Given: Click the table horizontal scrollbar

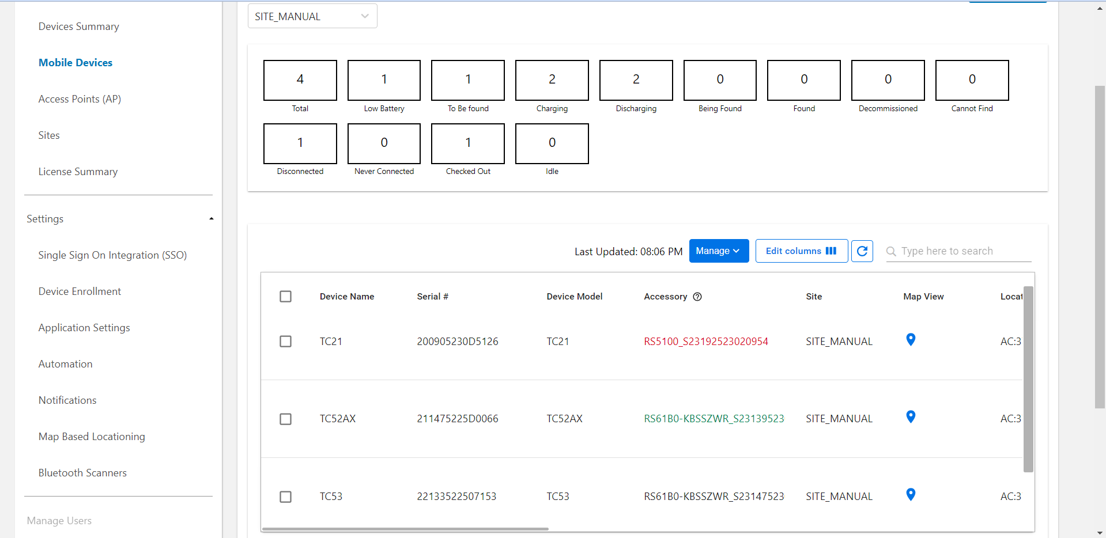Looking at the screenshot, I should [x=405, y=529].
